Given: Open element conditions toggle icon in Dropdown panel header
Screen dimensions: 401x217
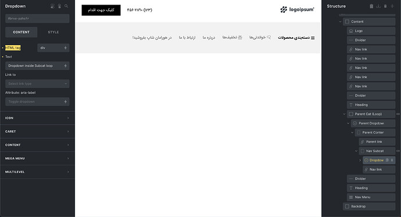Looking at the screenshot, I should (x=52, y=6).
